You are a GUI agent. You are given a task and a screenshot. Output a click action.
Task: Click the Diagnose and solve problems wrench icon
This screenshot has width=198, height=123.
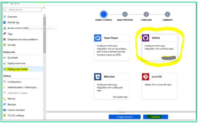pos(5,39)
